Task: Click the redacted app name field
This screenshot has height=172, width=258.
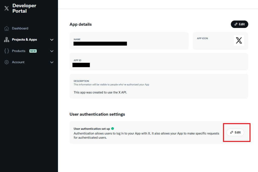Action: 100,44
